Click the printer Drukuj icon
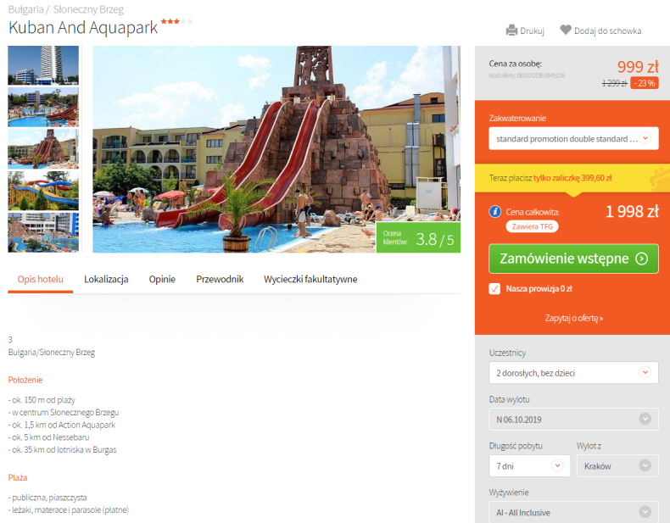The width and height of the screenshot is (670, 523). click(511, 31)
